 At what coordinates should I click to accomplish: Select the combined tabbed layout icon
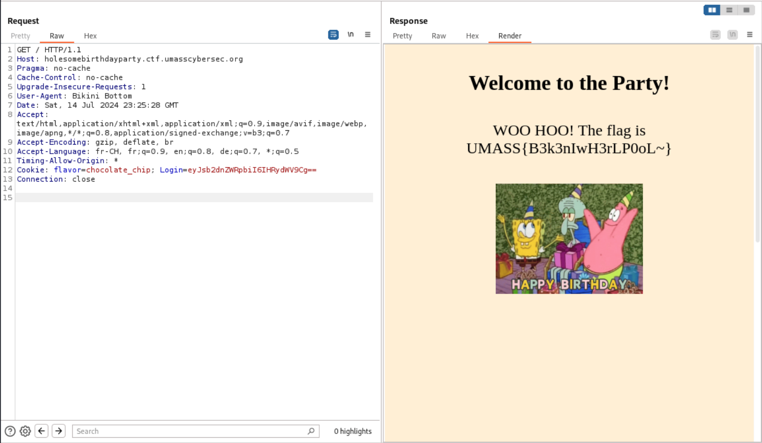point(746,10)
